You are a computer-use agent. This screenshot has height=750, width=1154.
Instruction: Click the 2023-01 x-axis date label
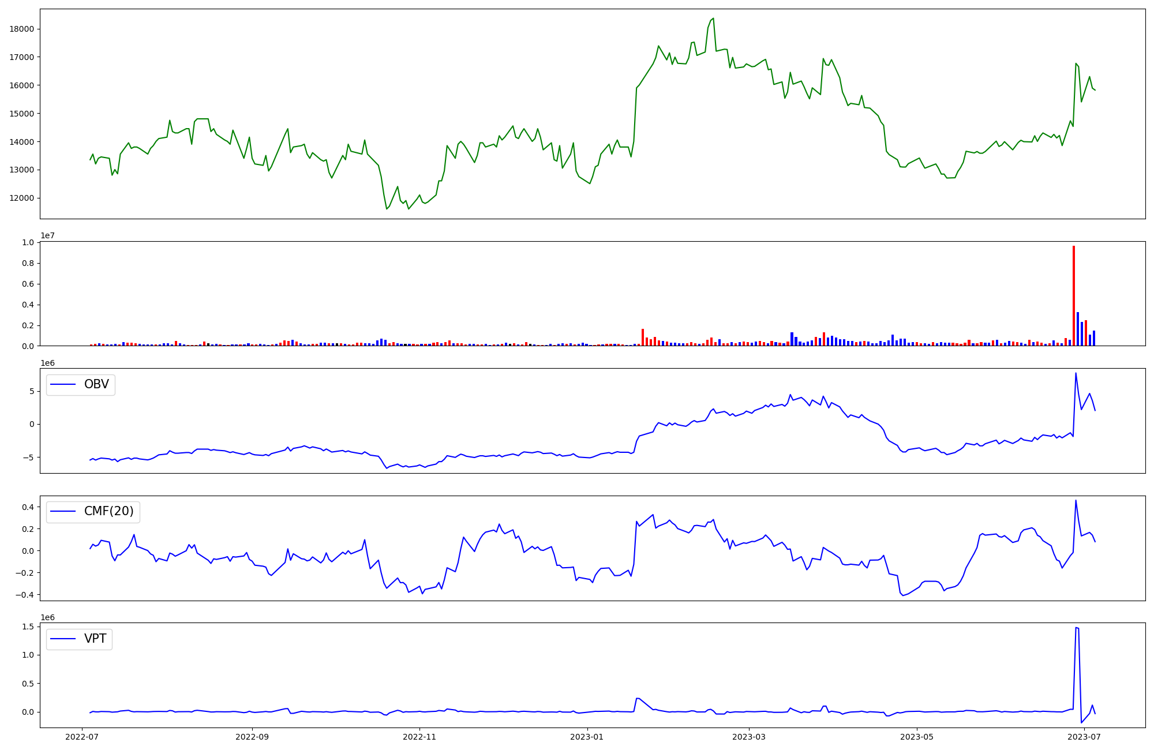point(587,737)
